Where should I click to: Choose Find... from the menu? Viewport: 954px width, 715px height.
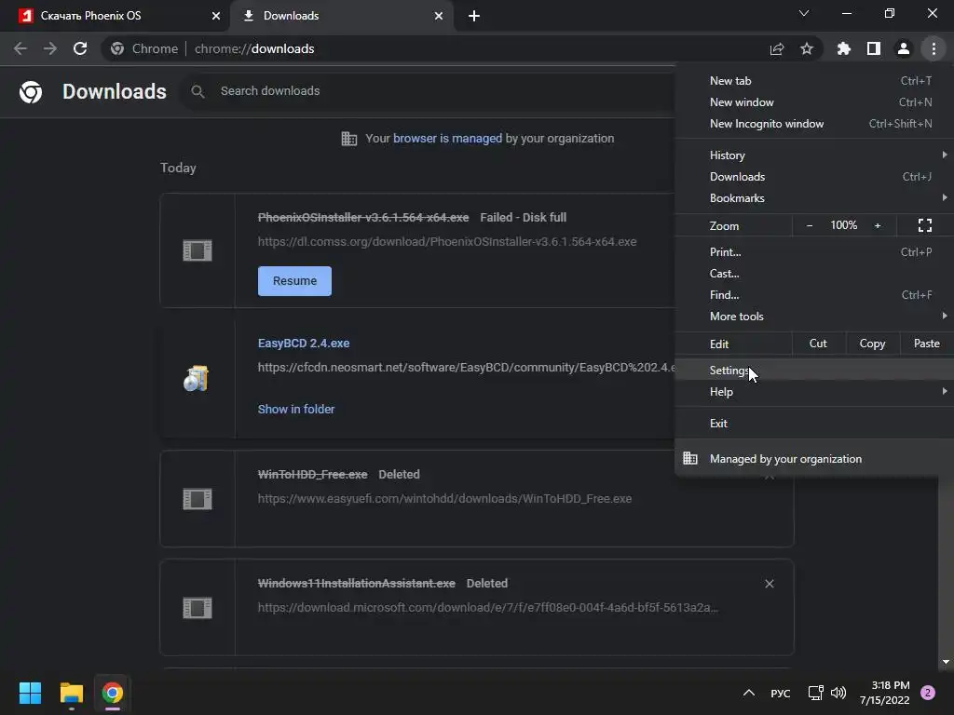[x=814, y=294]
